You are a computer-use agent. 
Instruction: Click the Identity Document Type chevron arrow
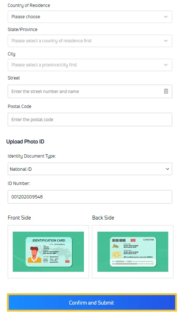point(167,169)
